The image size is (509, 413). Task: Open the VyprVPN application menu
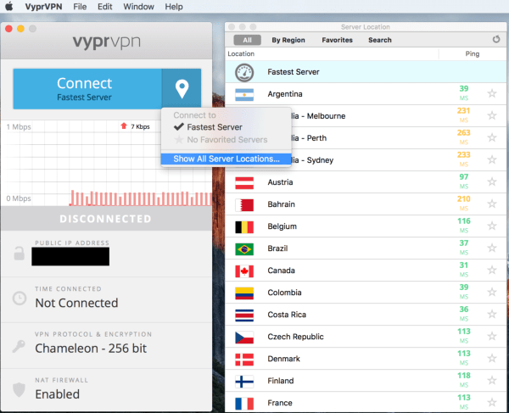[x=43, y=7]
